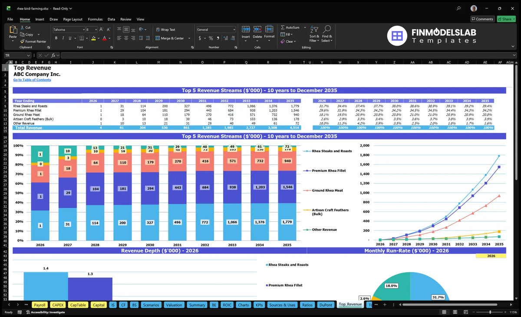Click the Insert Function fx icon

54,56
